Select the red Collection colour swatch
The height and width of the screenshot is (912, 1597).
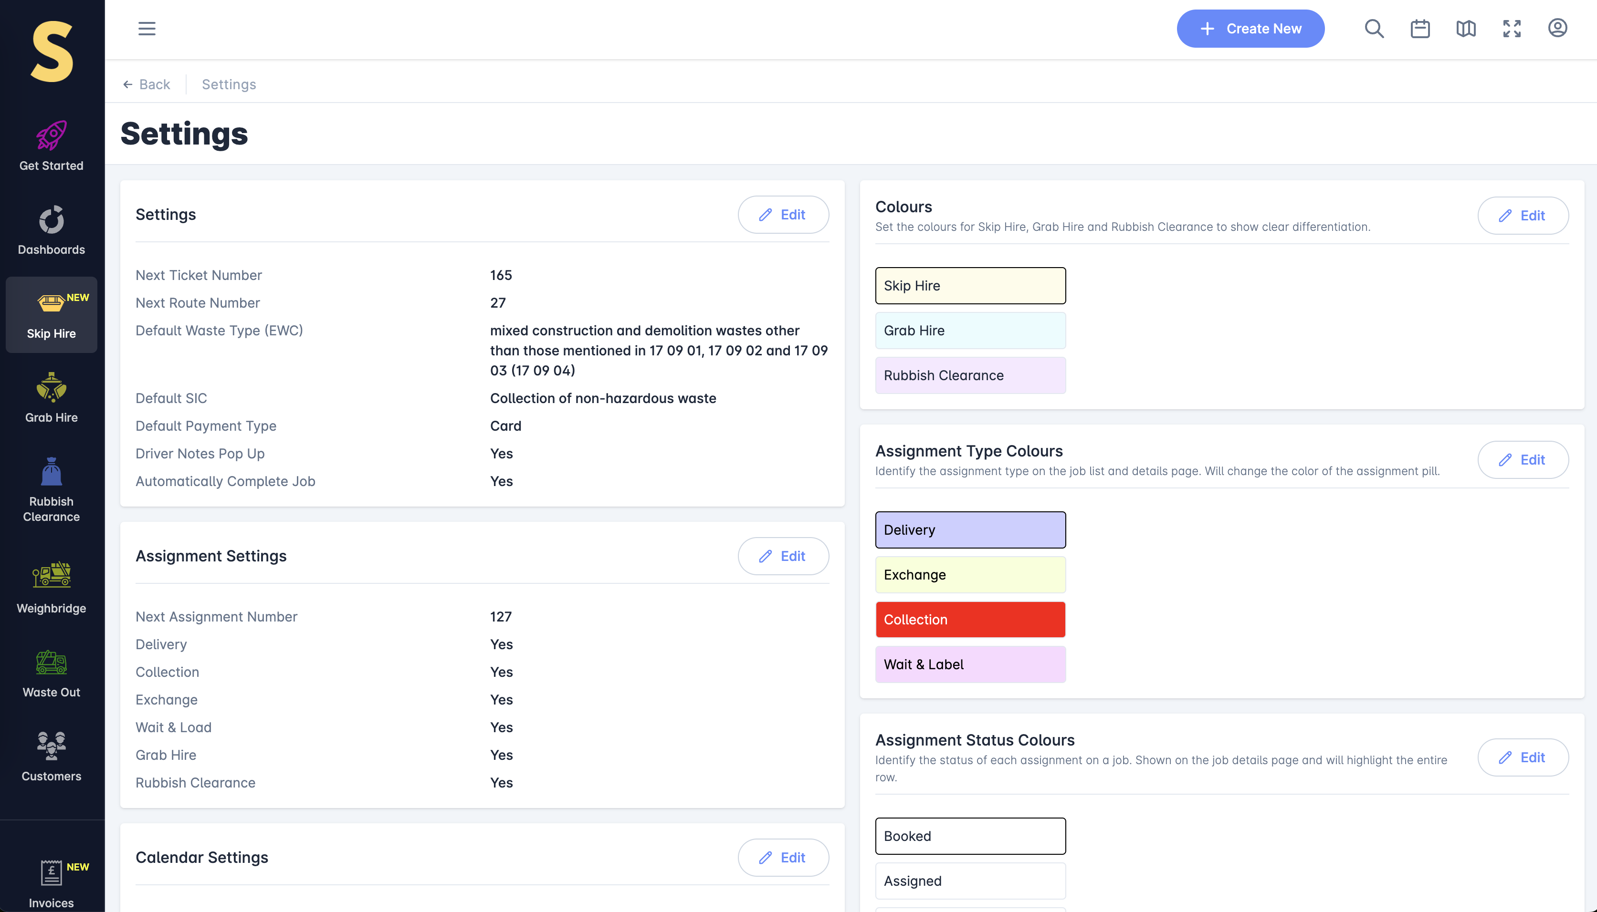pyautogui.click(x=970, y=619)
